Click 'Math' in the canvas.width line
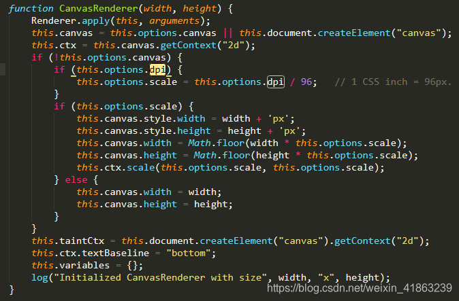Viewport: 459px width, 301px height. pos(199,143)
